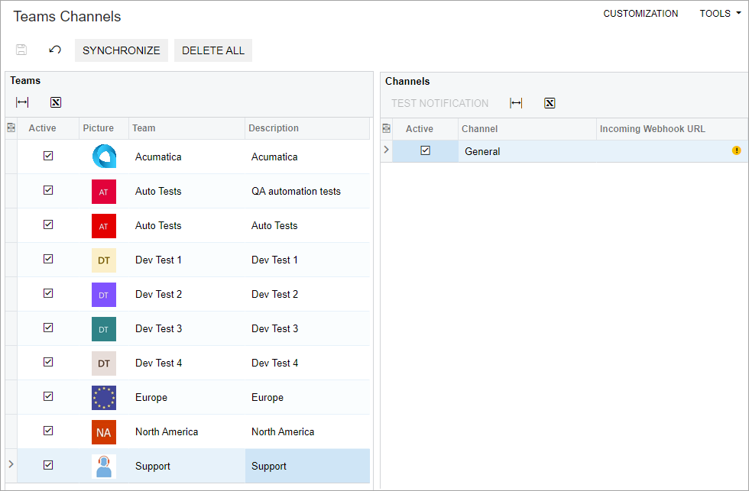The height and width of the screenshot is (491, 749).
Task: Expand the General channel row arrow
Action: coord(386,150)
